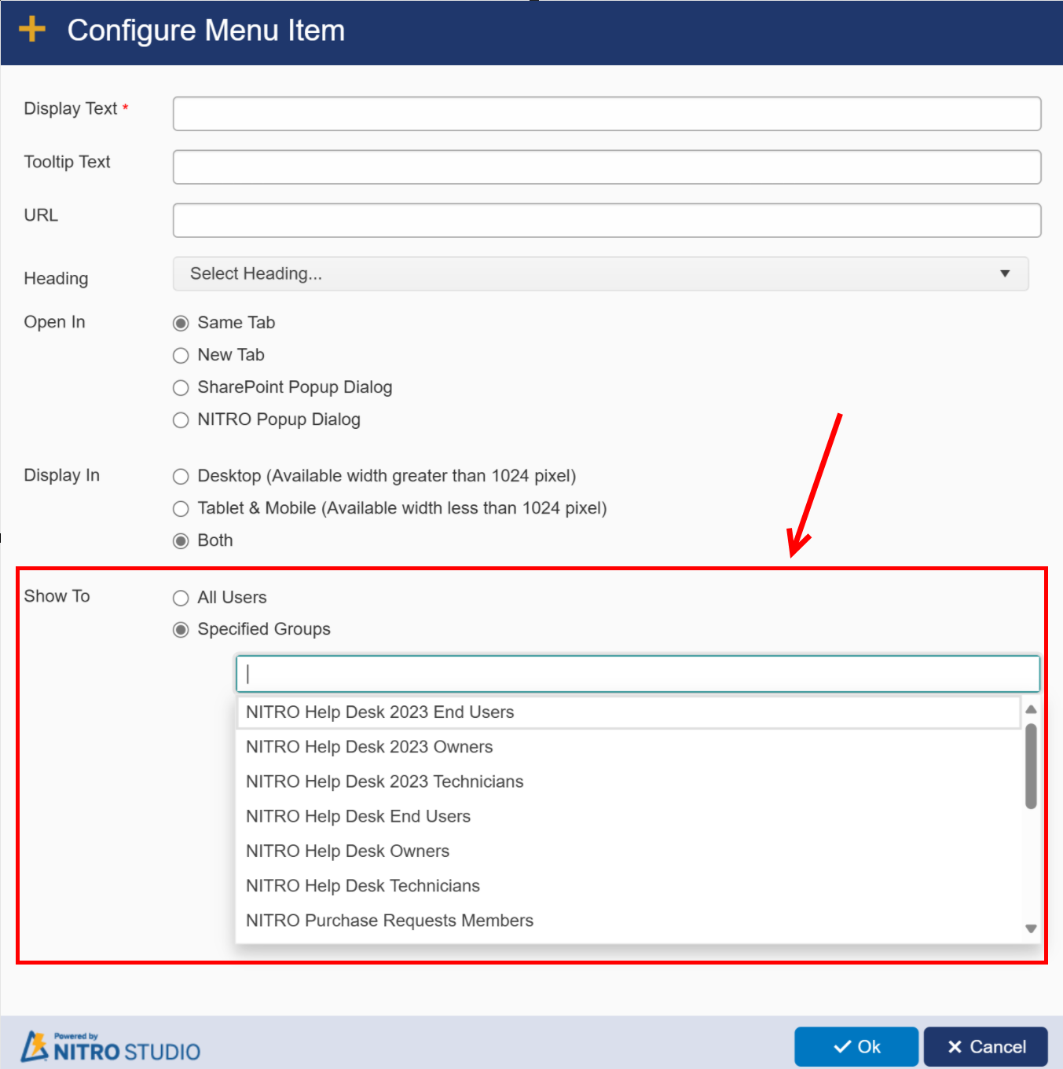
Task: Choose NITRO Help Desk 2023 Owners
Action: point(628,747)
